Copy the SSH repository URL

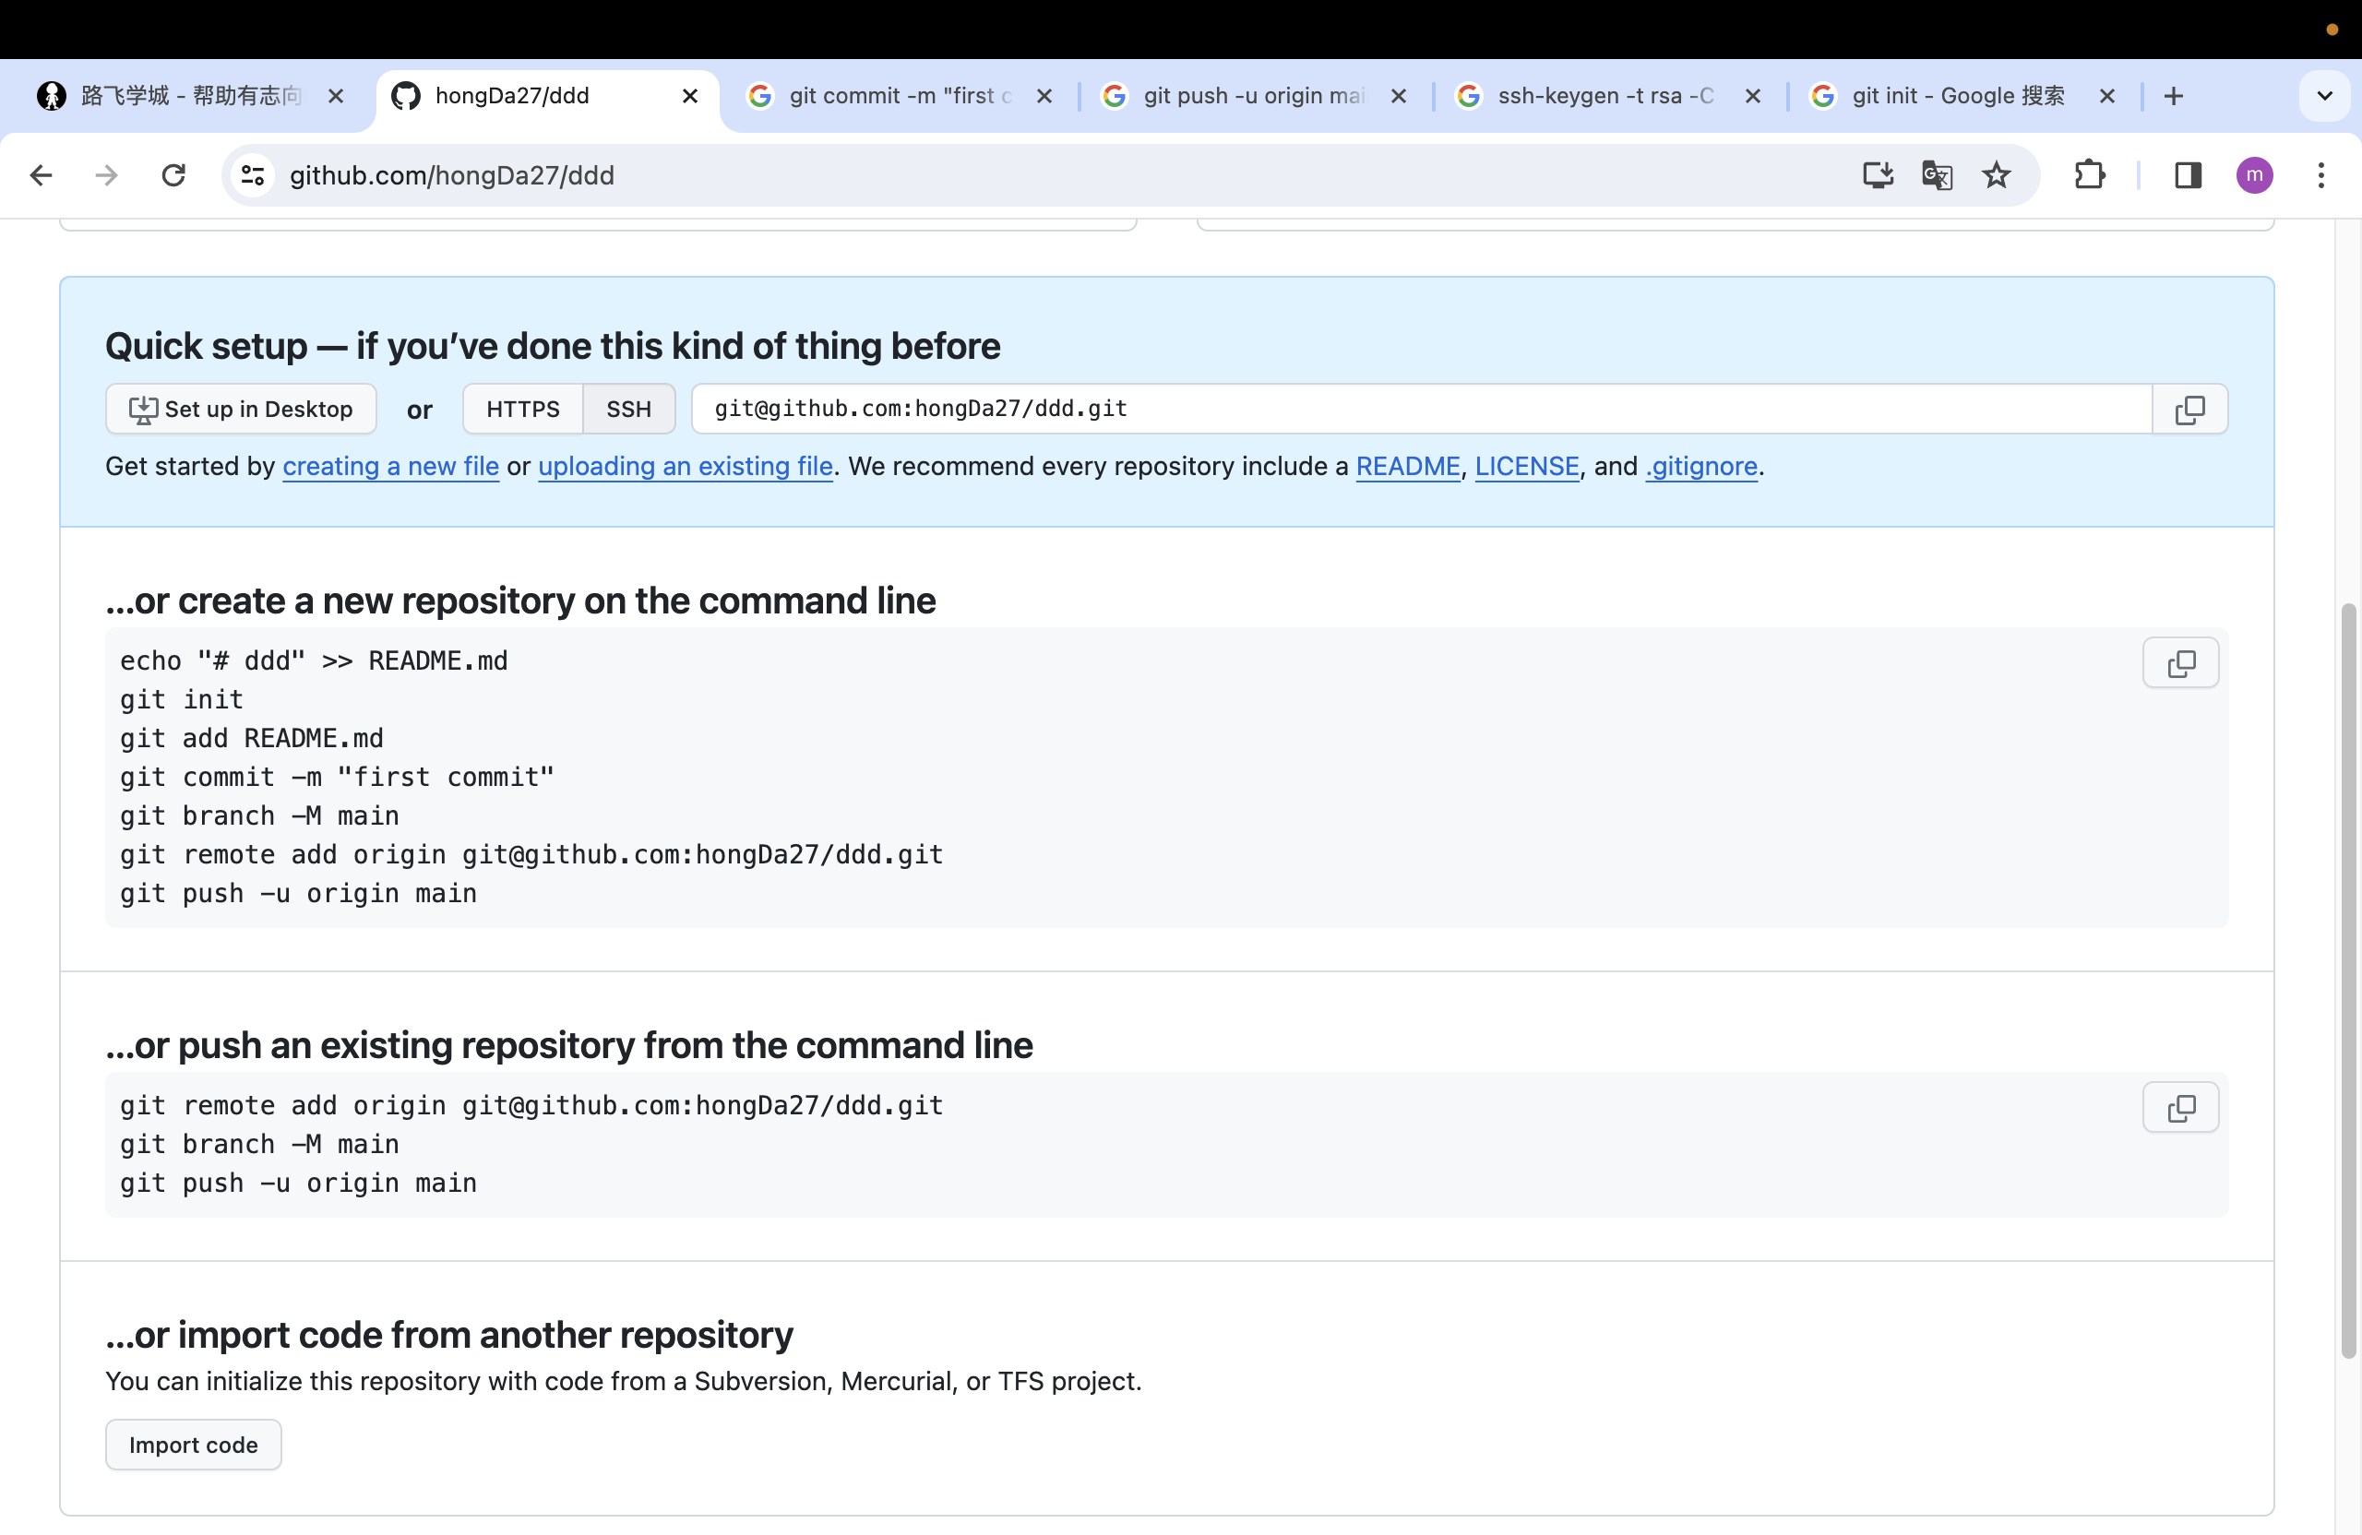[x=2189, y=409]
